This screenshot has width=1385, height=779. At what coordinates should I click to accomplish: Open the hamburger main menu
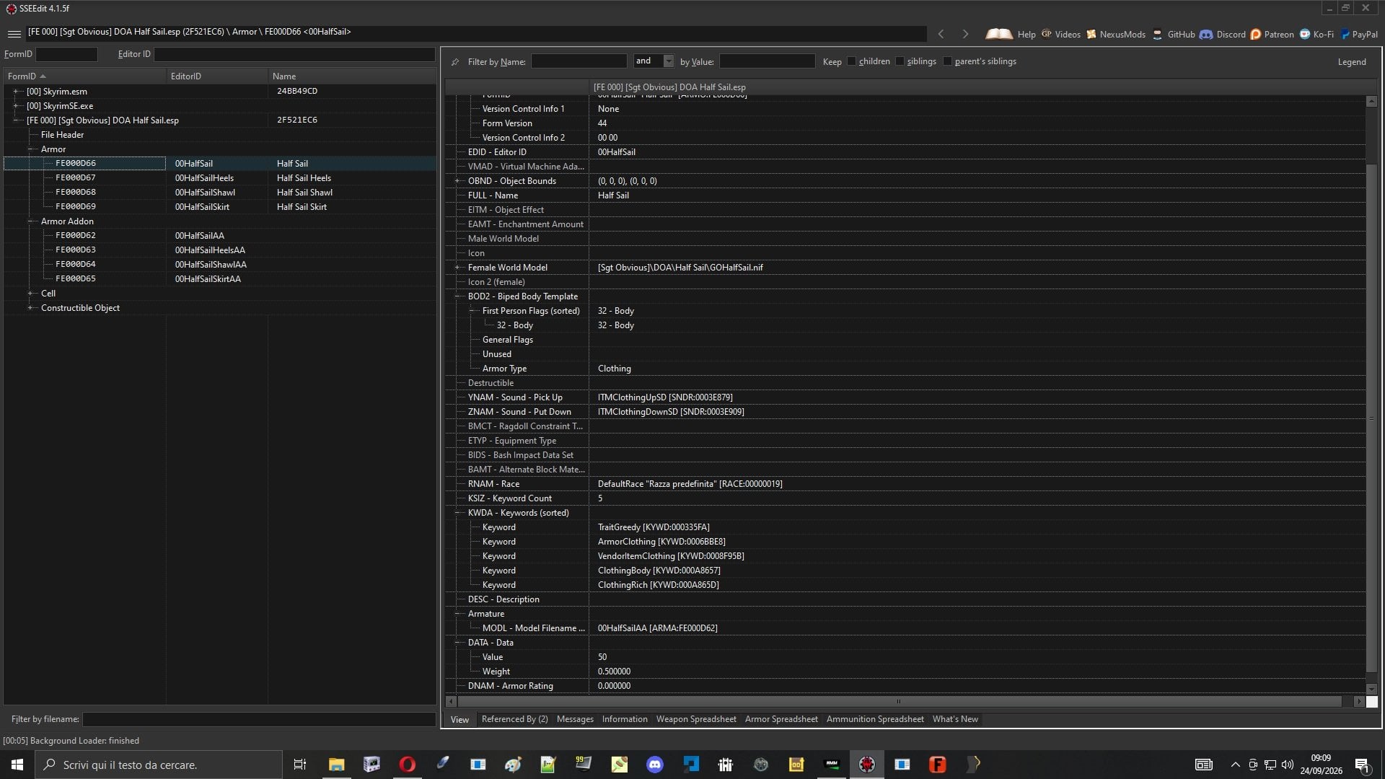(x=14, y=34)
